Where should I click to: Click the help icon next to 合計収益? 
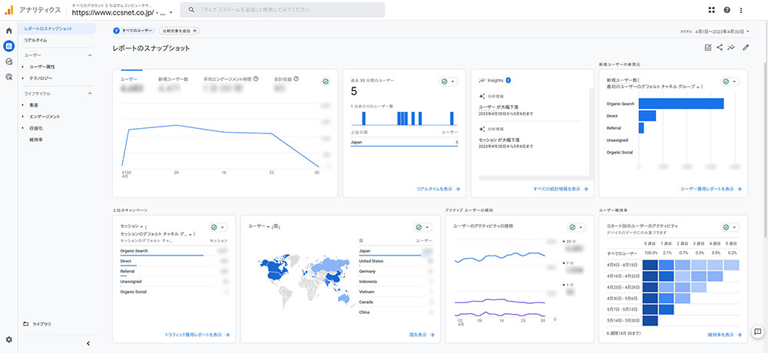[296, 78]
